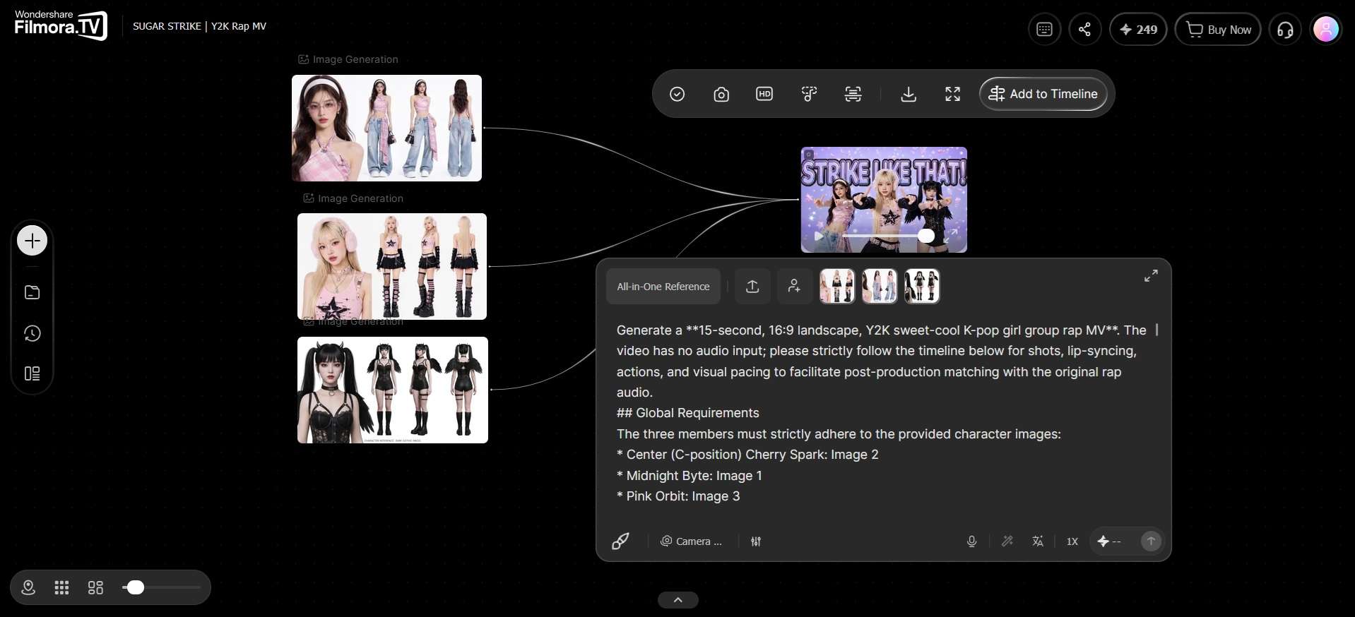Open the user profile avatar

(1326, 30)
